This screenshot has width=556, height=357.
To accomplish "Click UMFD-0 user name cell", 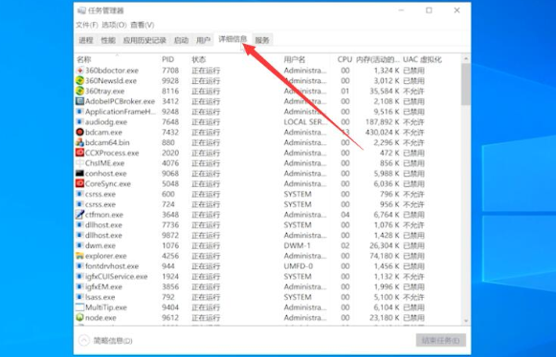I will tap(299, 265).
